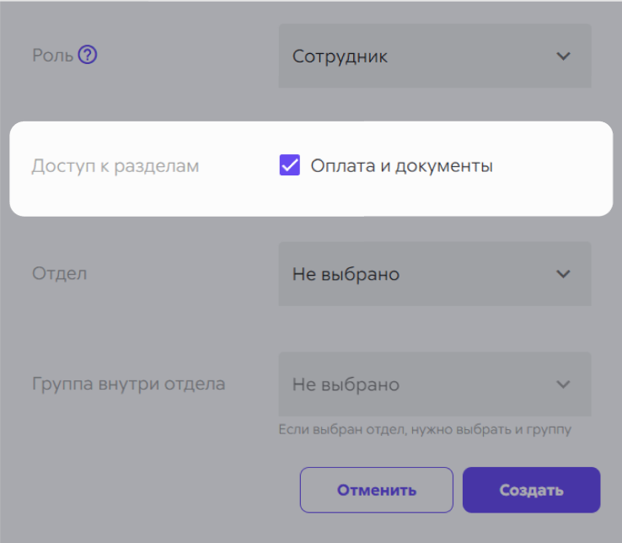Click the Группа внутри отдела label
This screenshot has width=622, height=543.
pos(128,384)
